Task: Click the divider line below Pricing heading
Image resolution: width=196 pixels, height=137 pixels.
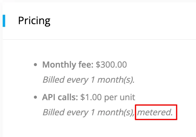Action: pyautogui.click(x=99, y=40)
